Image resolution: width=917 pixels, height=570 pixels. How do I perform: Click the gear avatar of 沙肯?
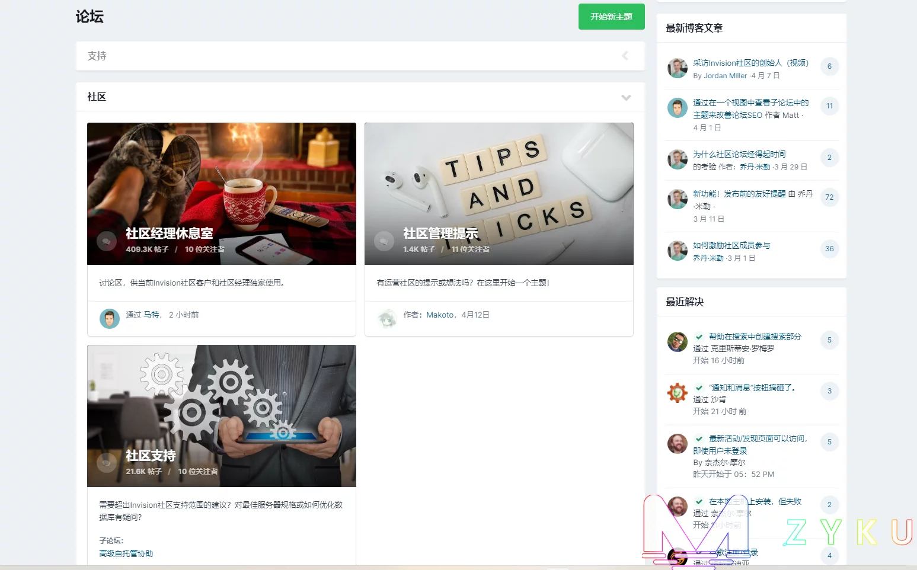(678, 393)
